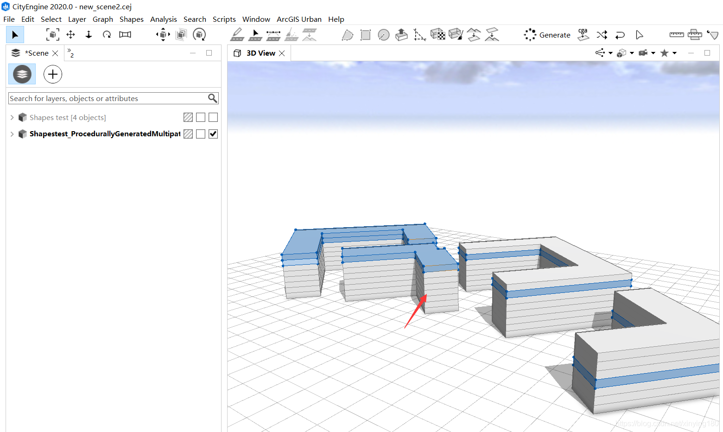Activate the Rotate tool icon
This screenshot has height=432, width=723.
coord(107,35)
